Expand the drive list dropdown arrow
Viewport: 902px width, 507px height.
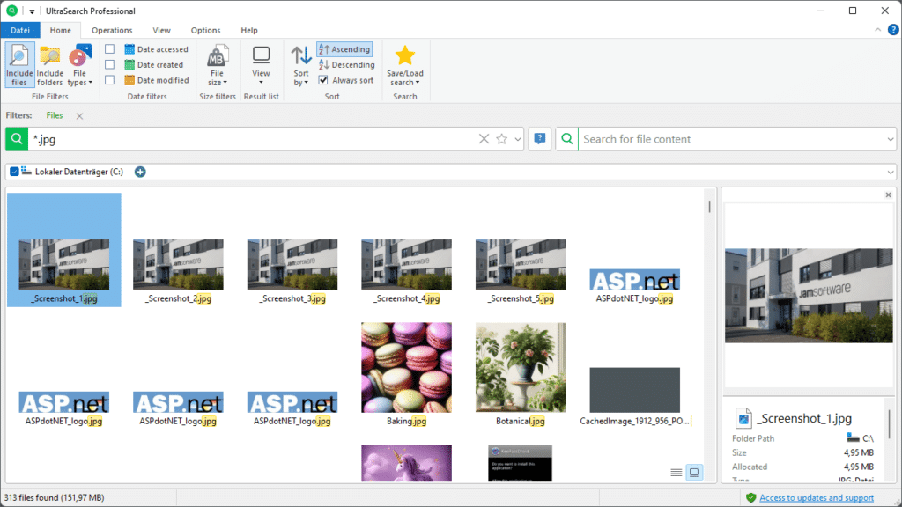890,172
